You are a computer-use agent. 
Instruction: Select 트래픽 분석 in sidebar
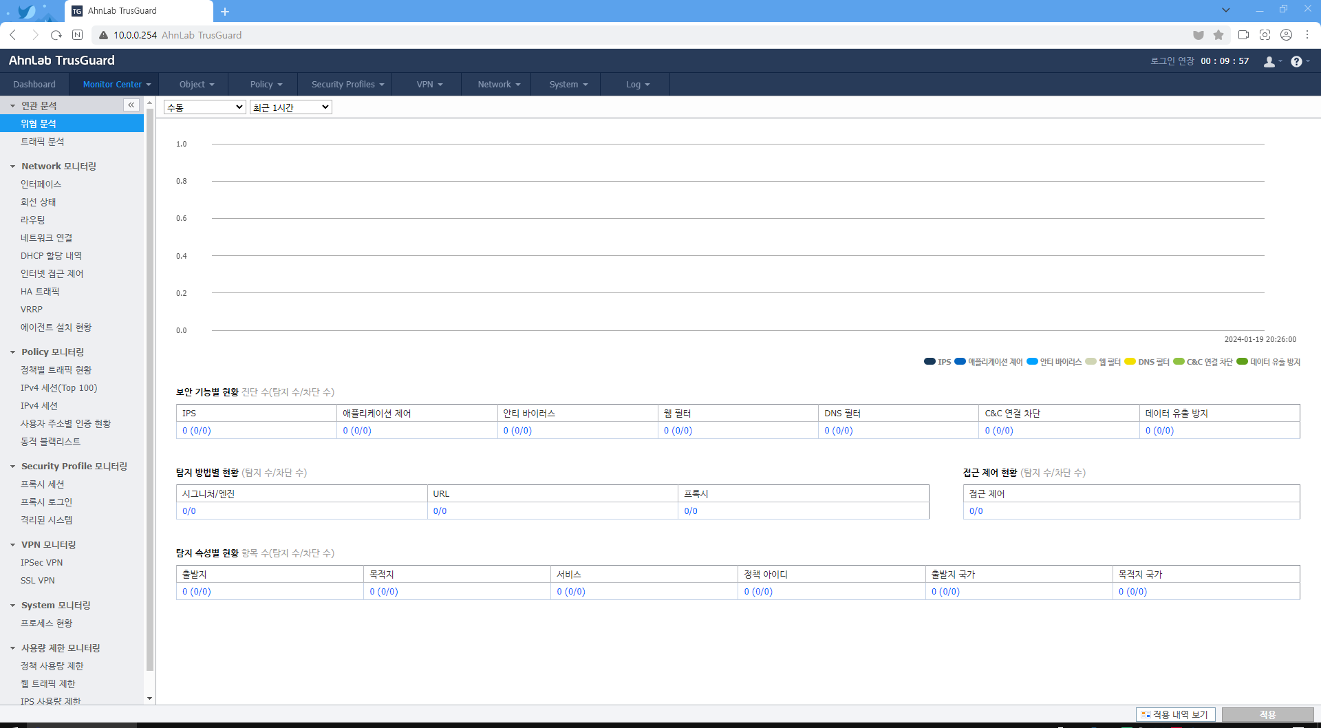(42, 142)
